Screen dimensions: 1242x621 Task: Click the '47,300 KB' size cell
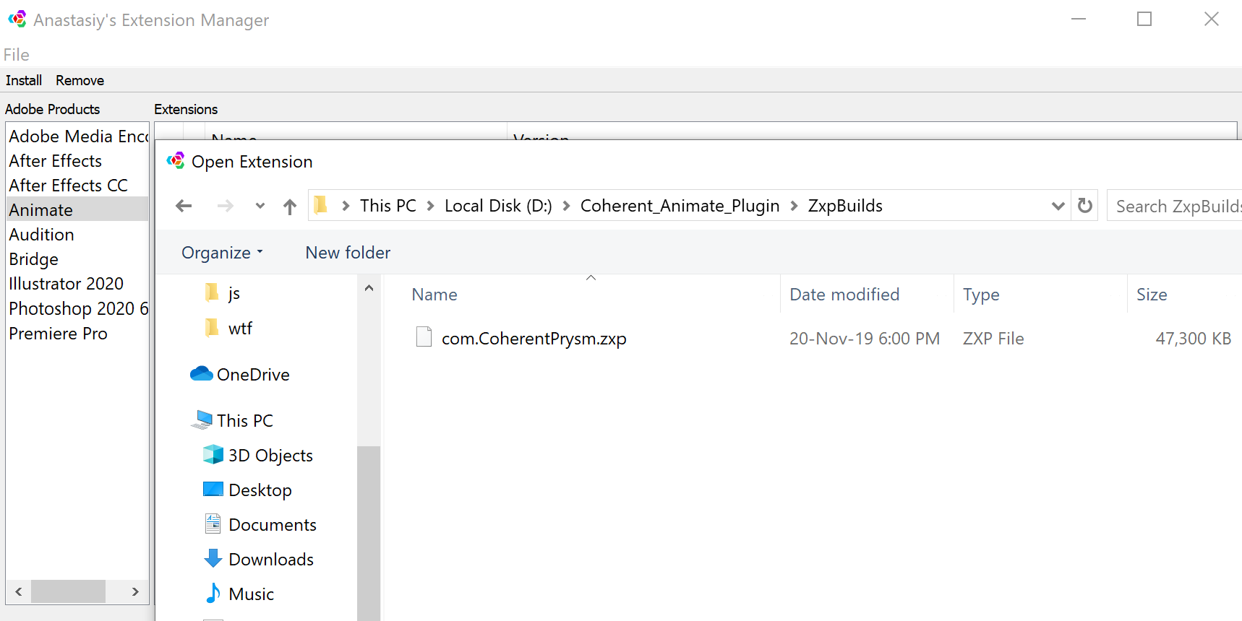[x=1194, y=339]
